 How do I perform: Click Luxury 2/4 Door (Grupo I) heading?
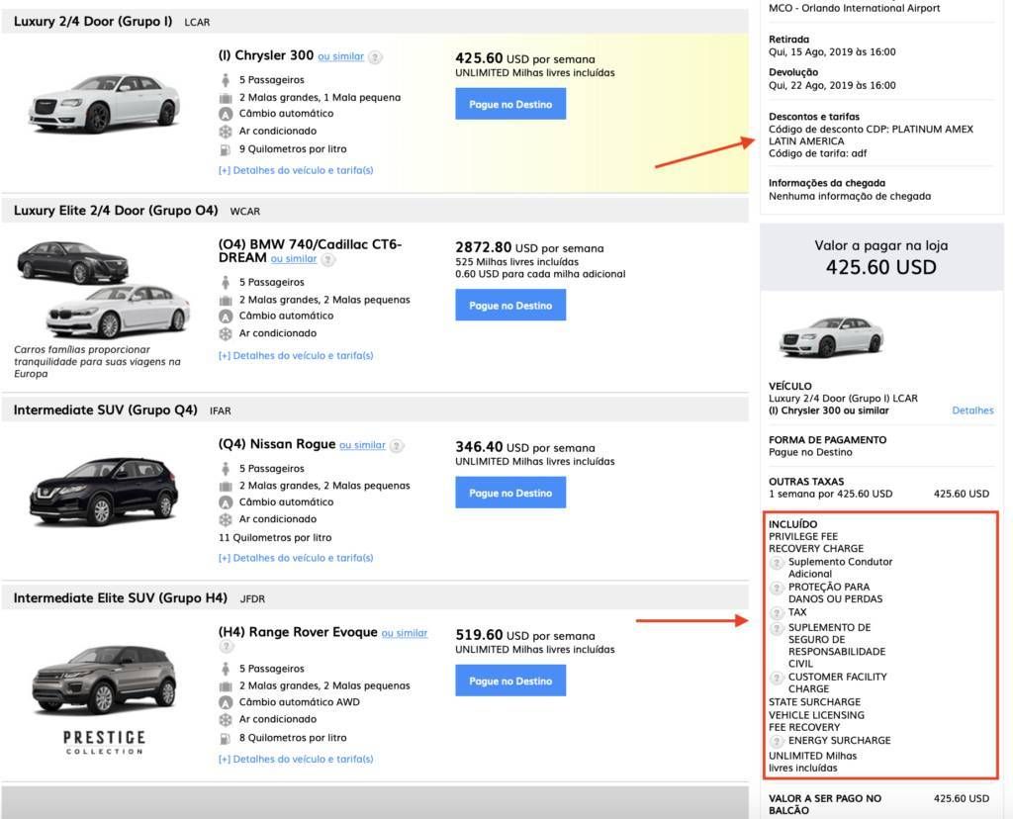point(93,22)
